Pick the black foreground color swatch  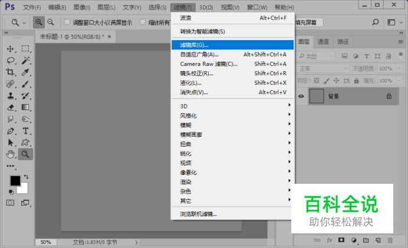(x=15, y=180)
